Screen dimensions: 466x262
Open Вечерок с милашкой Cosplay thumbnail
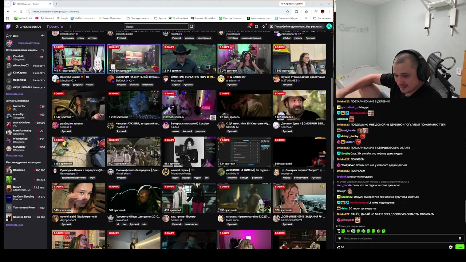coord(189,105)
